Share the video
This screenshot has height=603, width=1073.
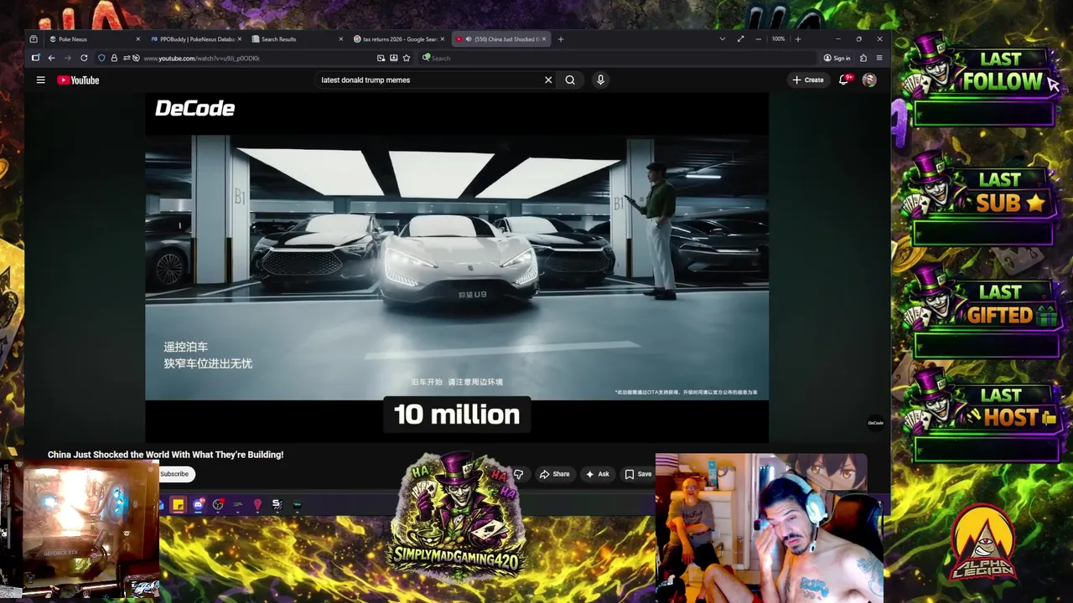click(554, 474)
